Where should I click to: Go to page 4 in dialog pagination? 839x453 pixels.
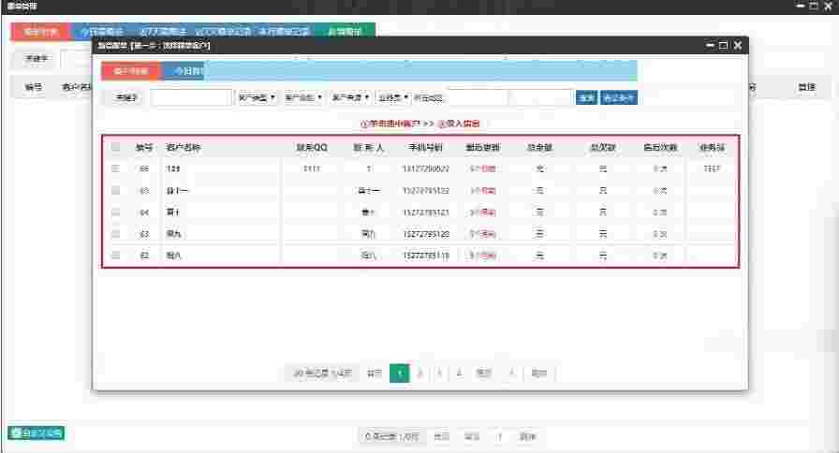coord(459,373)
